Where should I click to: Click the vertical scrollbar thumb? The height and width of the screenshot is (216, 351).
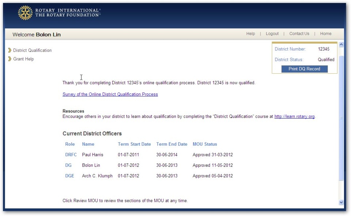pos(341,118)
